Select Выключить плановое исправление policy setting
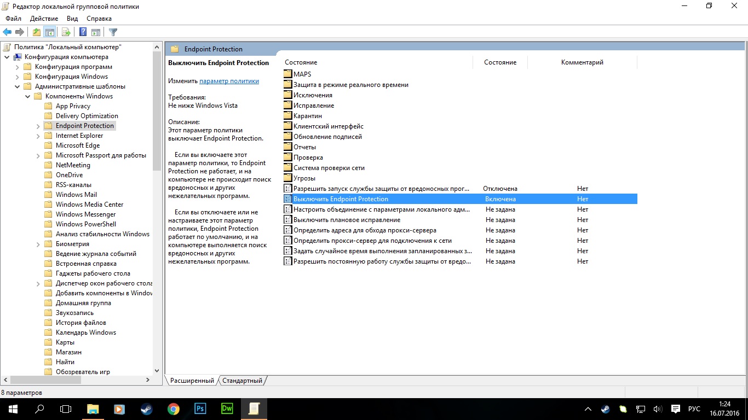The width and height of the screenshot is (748, 420). click(347, 220)
